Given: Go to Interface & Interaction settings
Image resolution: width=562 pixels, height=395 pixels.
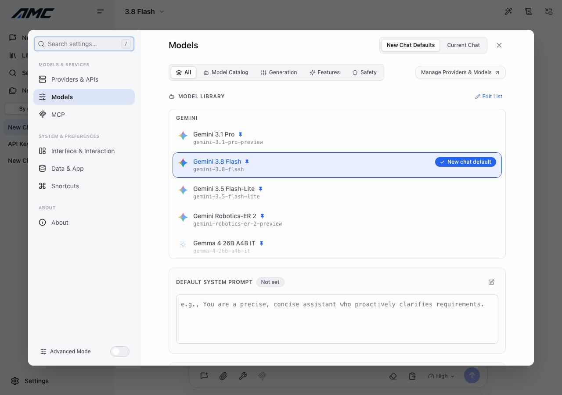Looking at the screenshot, I should point(84,151).
